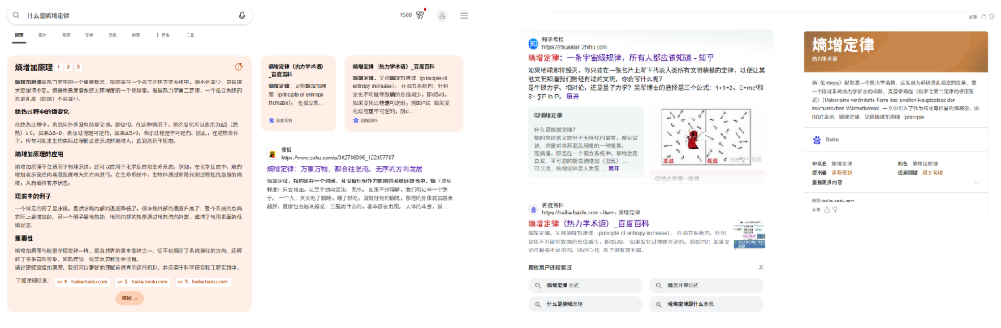Screen dimensions: 1001x328
Task: Collapse the answer with the 收起 button
Action: (x=130, y=299)
